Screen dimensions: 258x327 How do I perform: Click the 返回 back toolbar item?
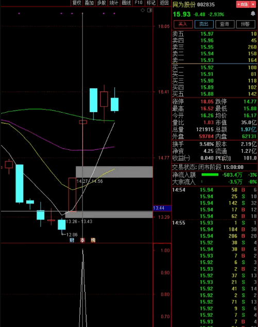tap(164, 3)
